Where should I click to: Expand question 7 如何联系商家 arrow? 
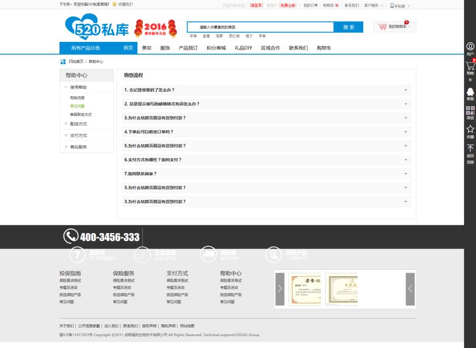pos(406,174)
